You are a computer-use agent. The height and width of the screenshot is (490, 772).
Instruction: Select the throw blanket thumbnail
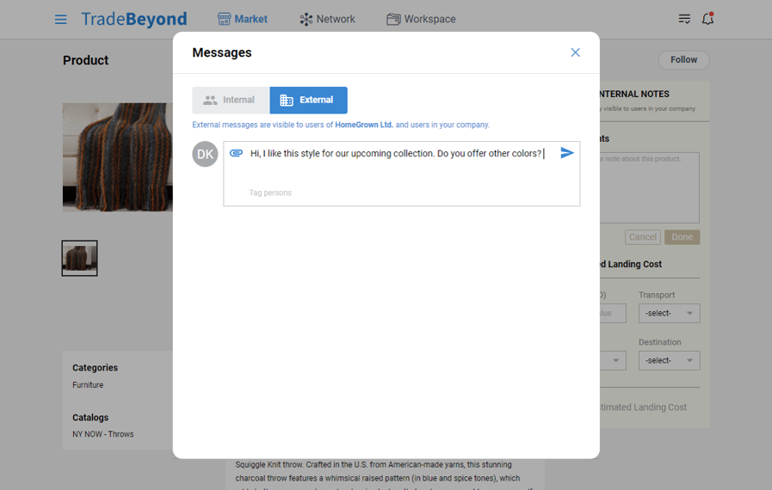pos(79,258)
